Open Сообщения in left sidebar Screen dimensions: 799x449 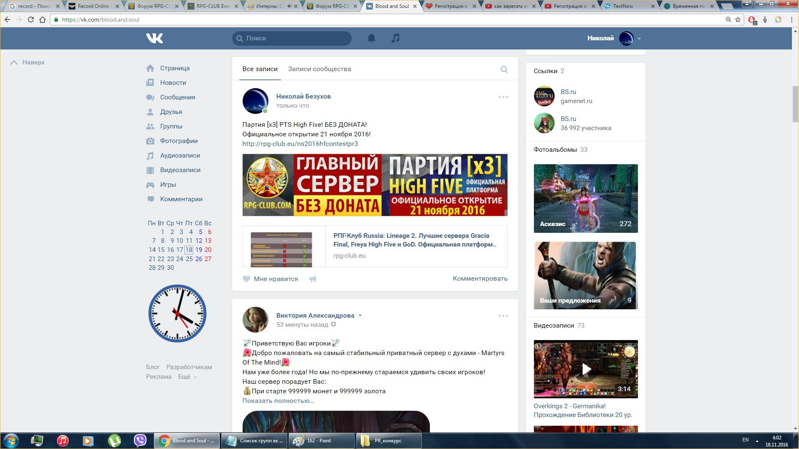click(x=177, y=97)
